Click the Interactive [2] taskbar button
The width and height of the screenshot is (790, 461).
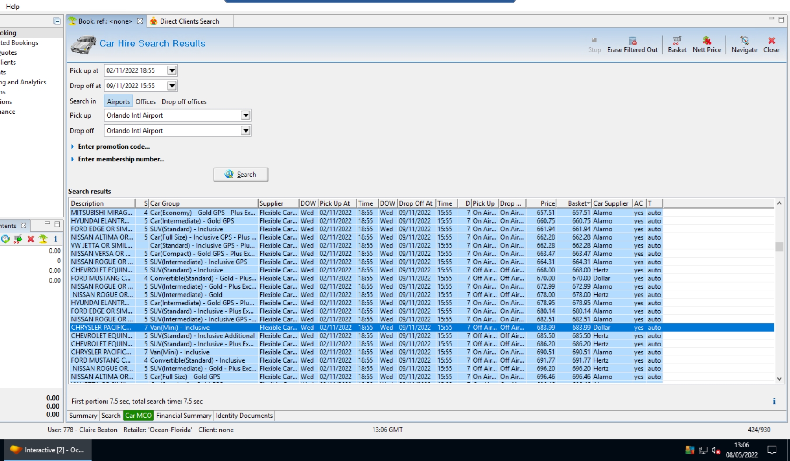[47, 450]
